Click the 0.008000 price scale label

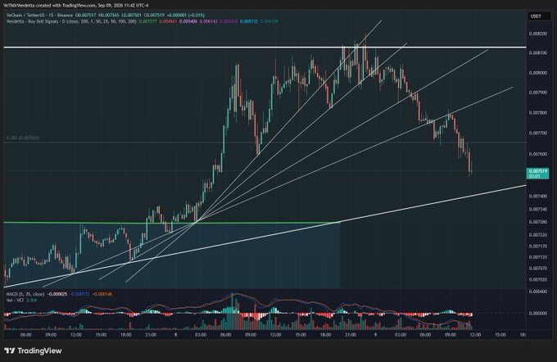coord(538,72)
